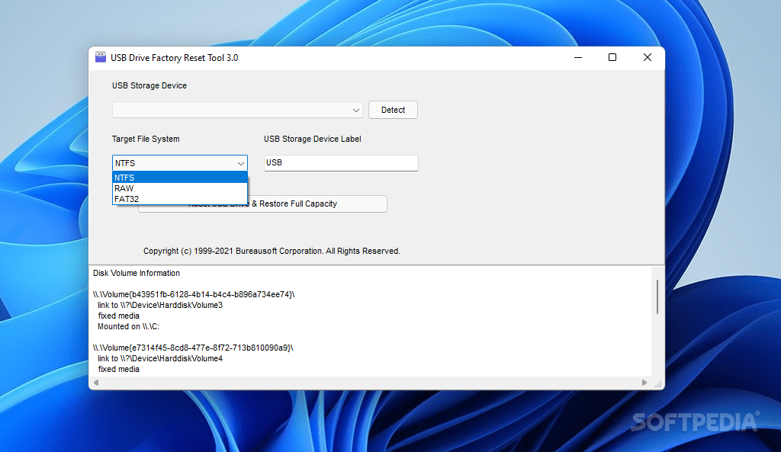Screen dimensions: 781x452
Task: Click the USB Storage Device Label field
Action: 341,163
